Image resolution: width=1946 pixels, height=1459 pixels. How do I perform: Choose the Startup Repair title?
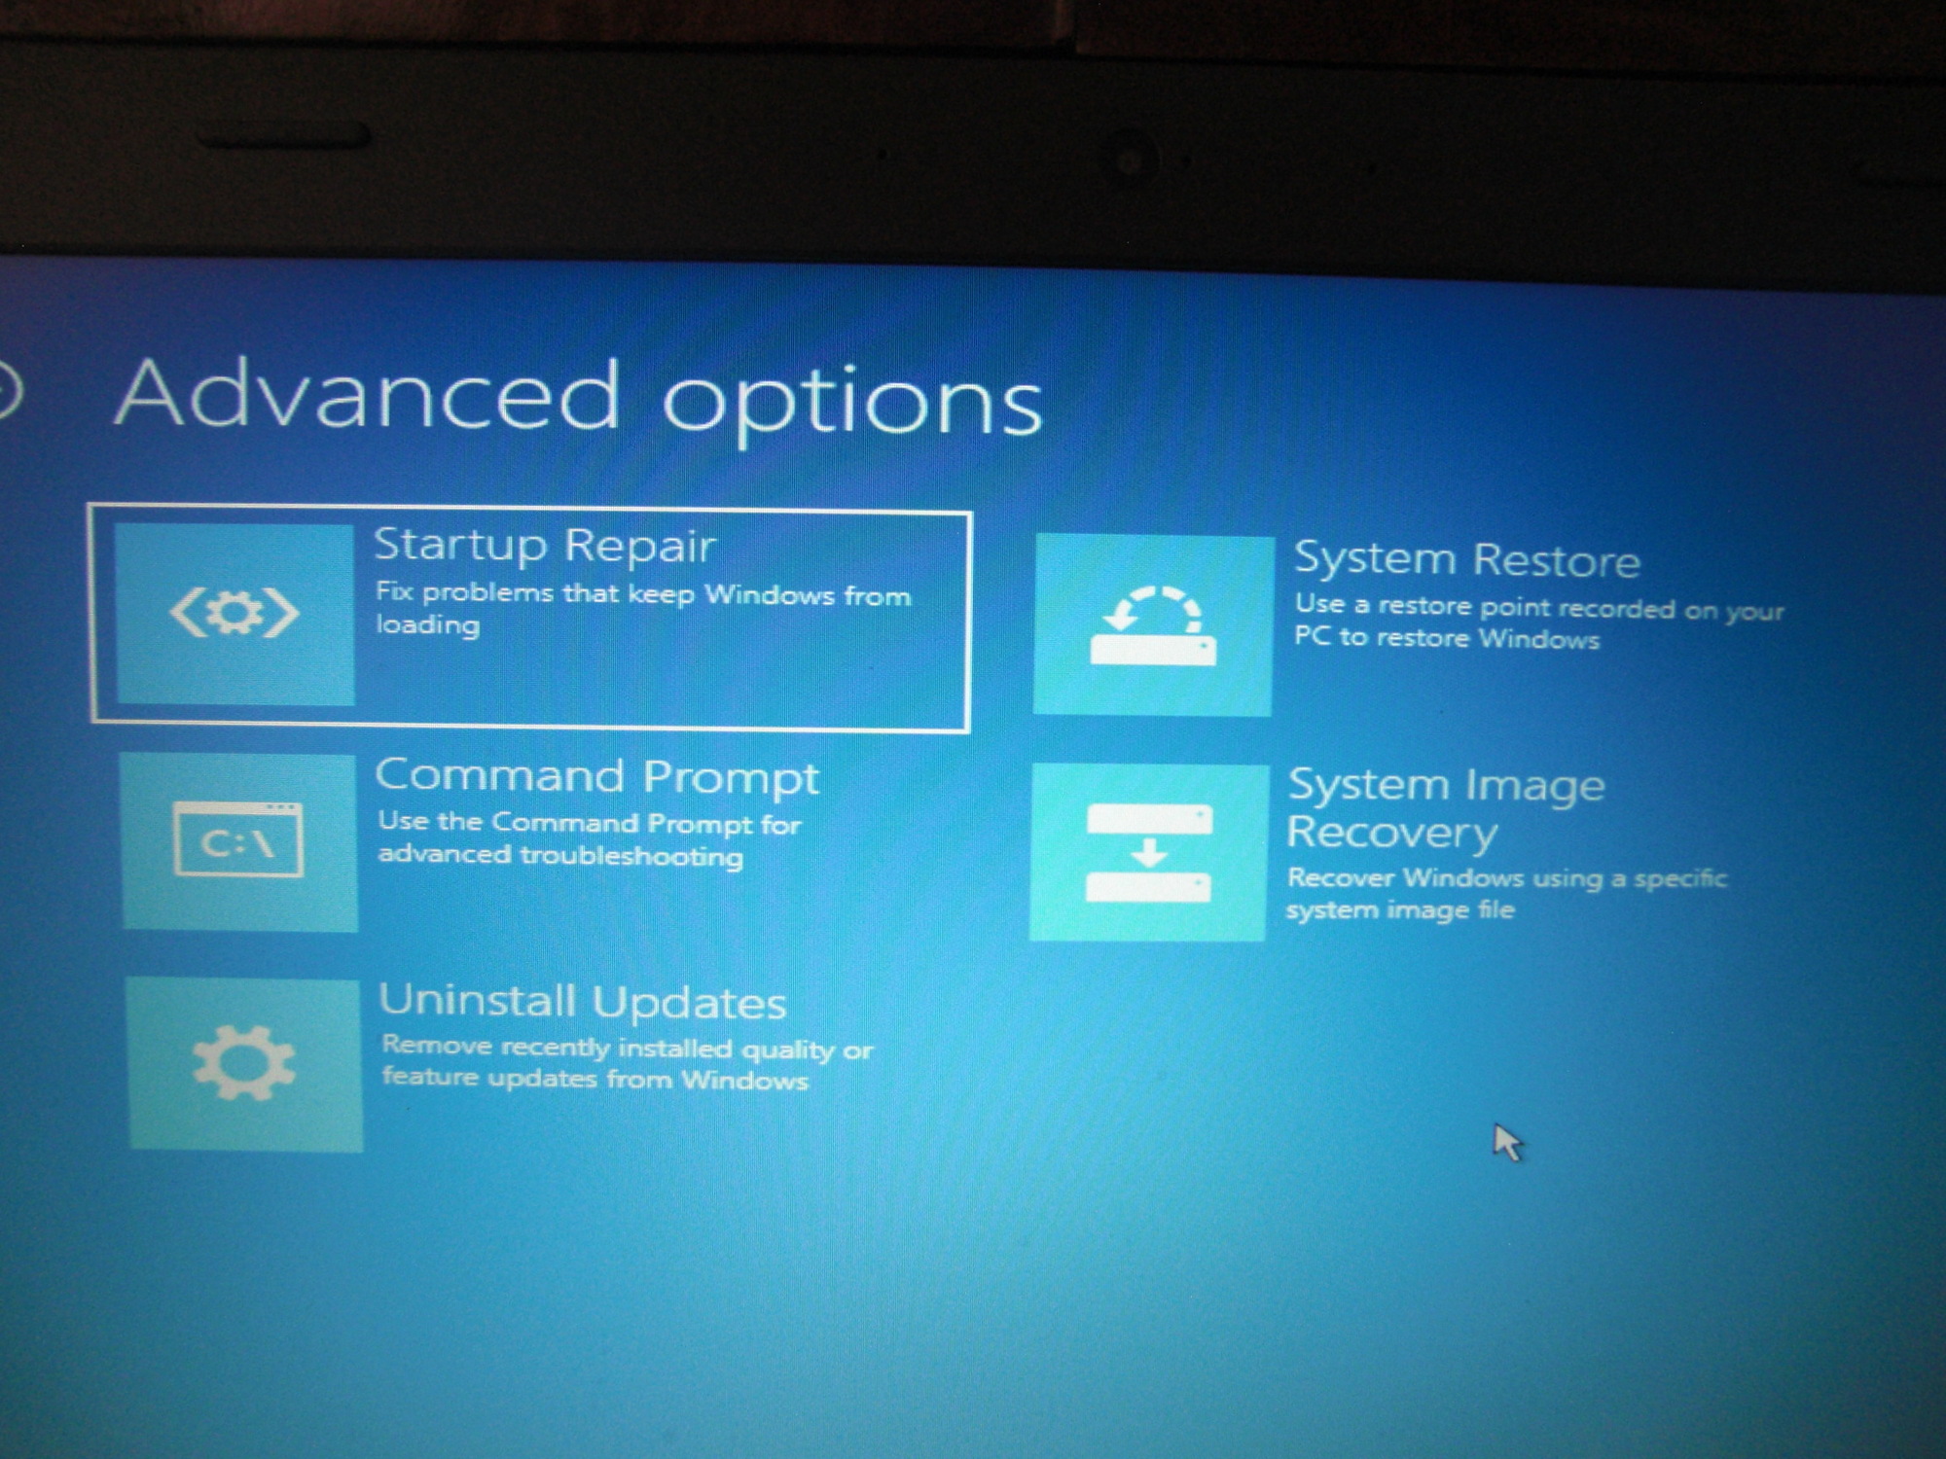(545, 546)
